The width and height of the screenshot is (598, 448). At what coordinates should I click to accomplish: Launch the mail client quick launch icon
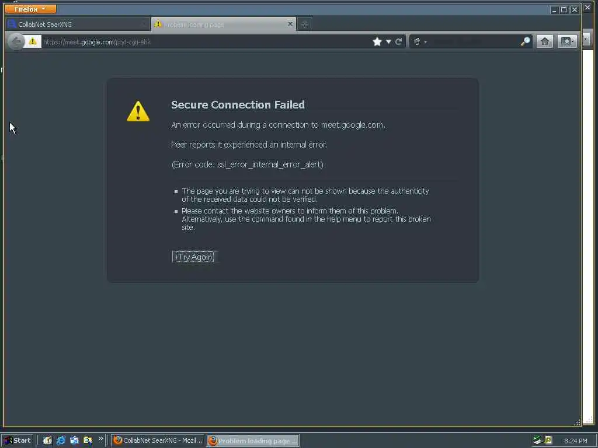pyautogui.click(x=74, y=440)
